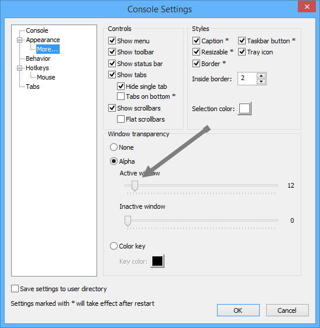Collapse the Appearance tree node
The image size is (320, 328).
point(19,40)
